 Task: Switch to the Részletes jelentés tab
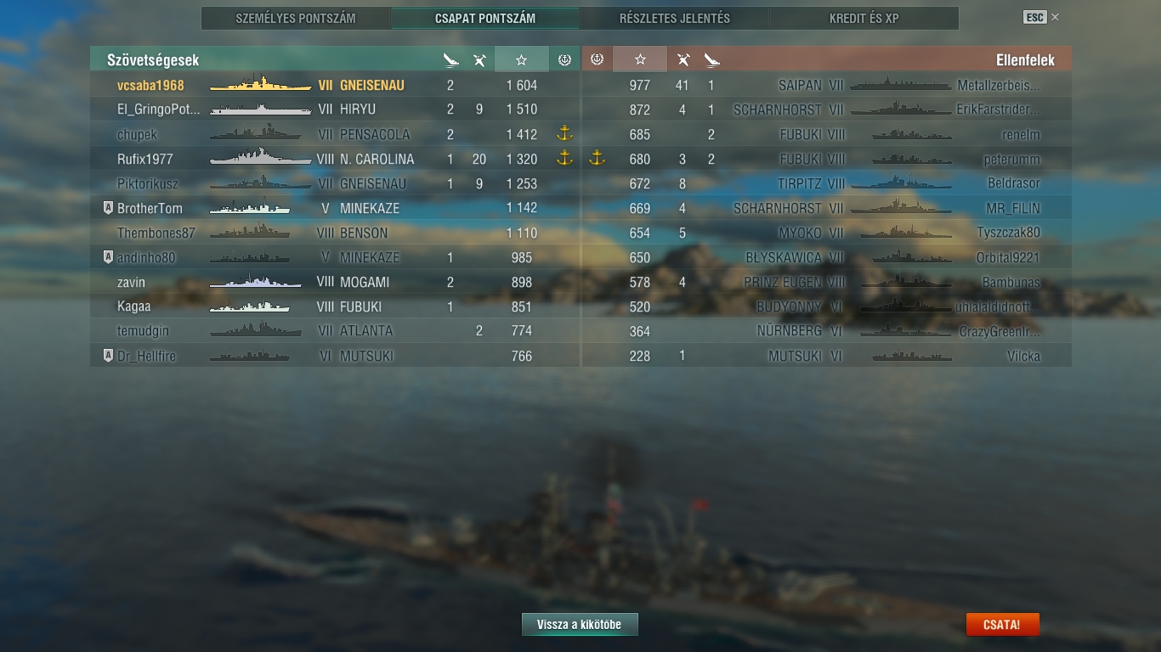coord(675,18)
